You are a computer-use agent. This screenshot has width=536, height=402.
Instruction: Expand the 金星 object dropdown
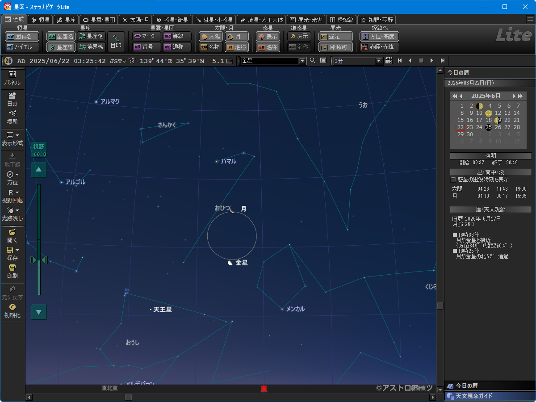302,61
